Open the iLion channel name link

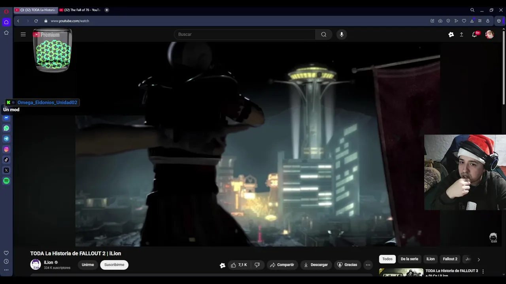click(48, 262)
